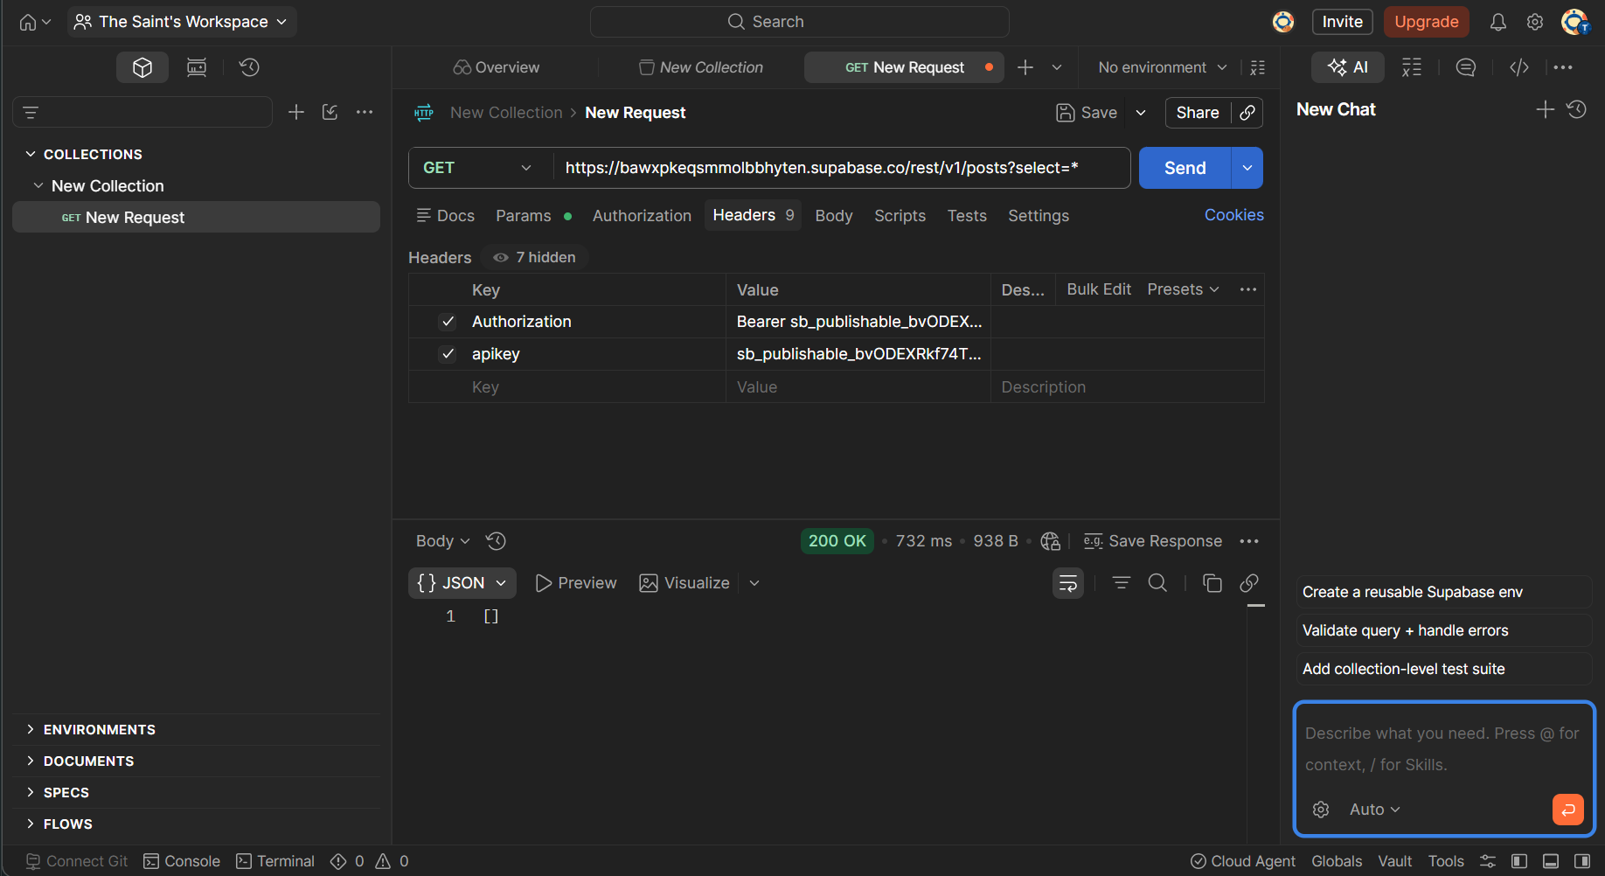
Task: Search in the response body
Action: point(1157,583)
